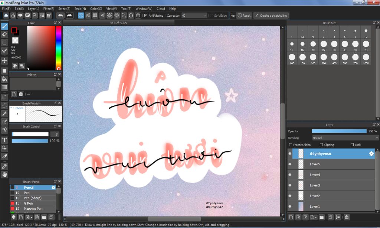This screenshot has height=228, width=380.
Task: Enable the layer Lock checkbox
Action: [x=352, y=145]
